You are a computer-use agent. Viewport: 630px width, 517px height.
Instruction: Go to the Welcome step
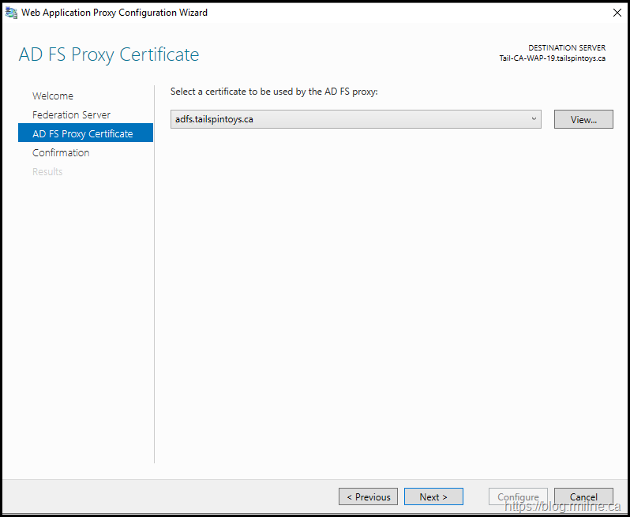[53, 96]
